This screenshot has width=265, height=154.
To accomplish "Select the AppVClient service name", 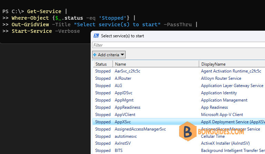I will pos(125,115).
